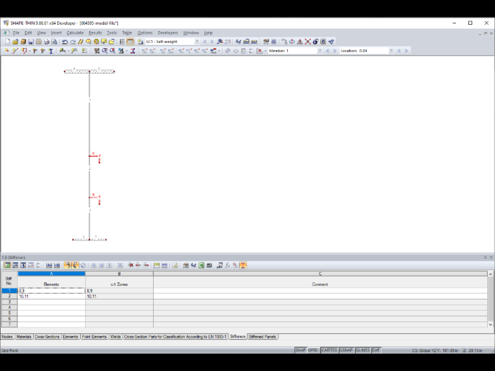Click the Print icon in the toolbar
The height and width of the screenshot is (371, 495).
[x=46, y=42]
